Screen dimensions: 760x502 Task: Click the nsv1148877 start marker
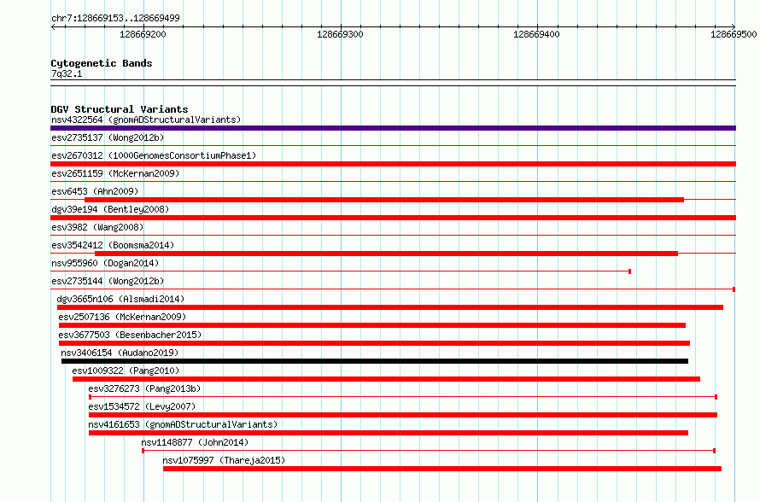pyautogui.click(x=143, y=451)
